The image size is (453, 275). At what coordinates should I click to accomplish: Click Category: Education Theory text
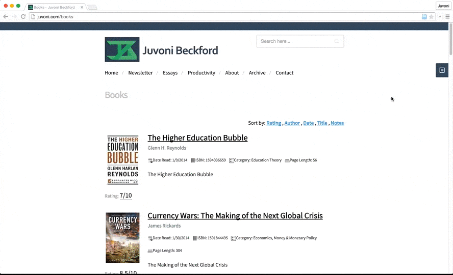pos(258,160)
